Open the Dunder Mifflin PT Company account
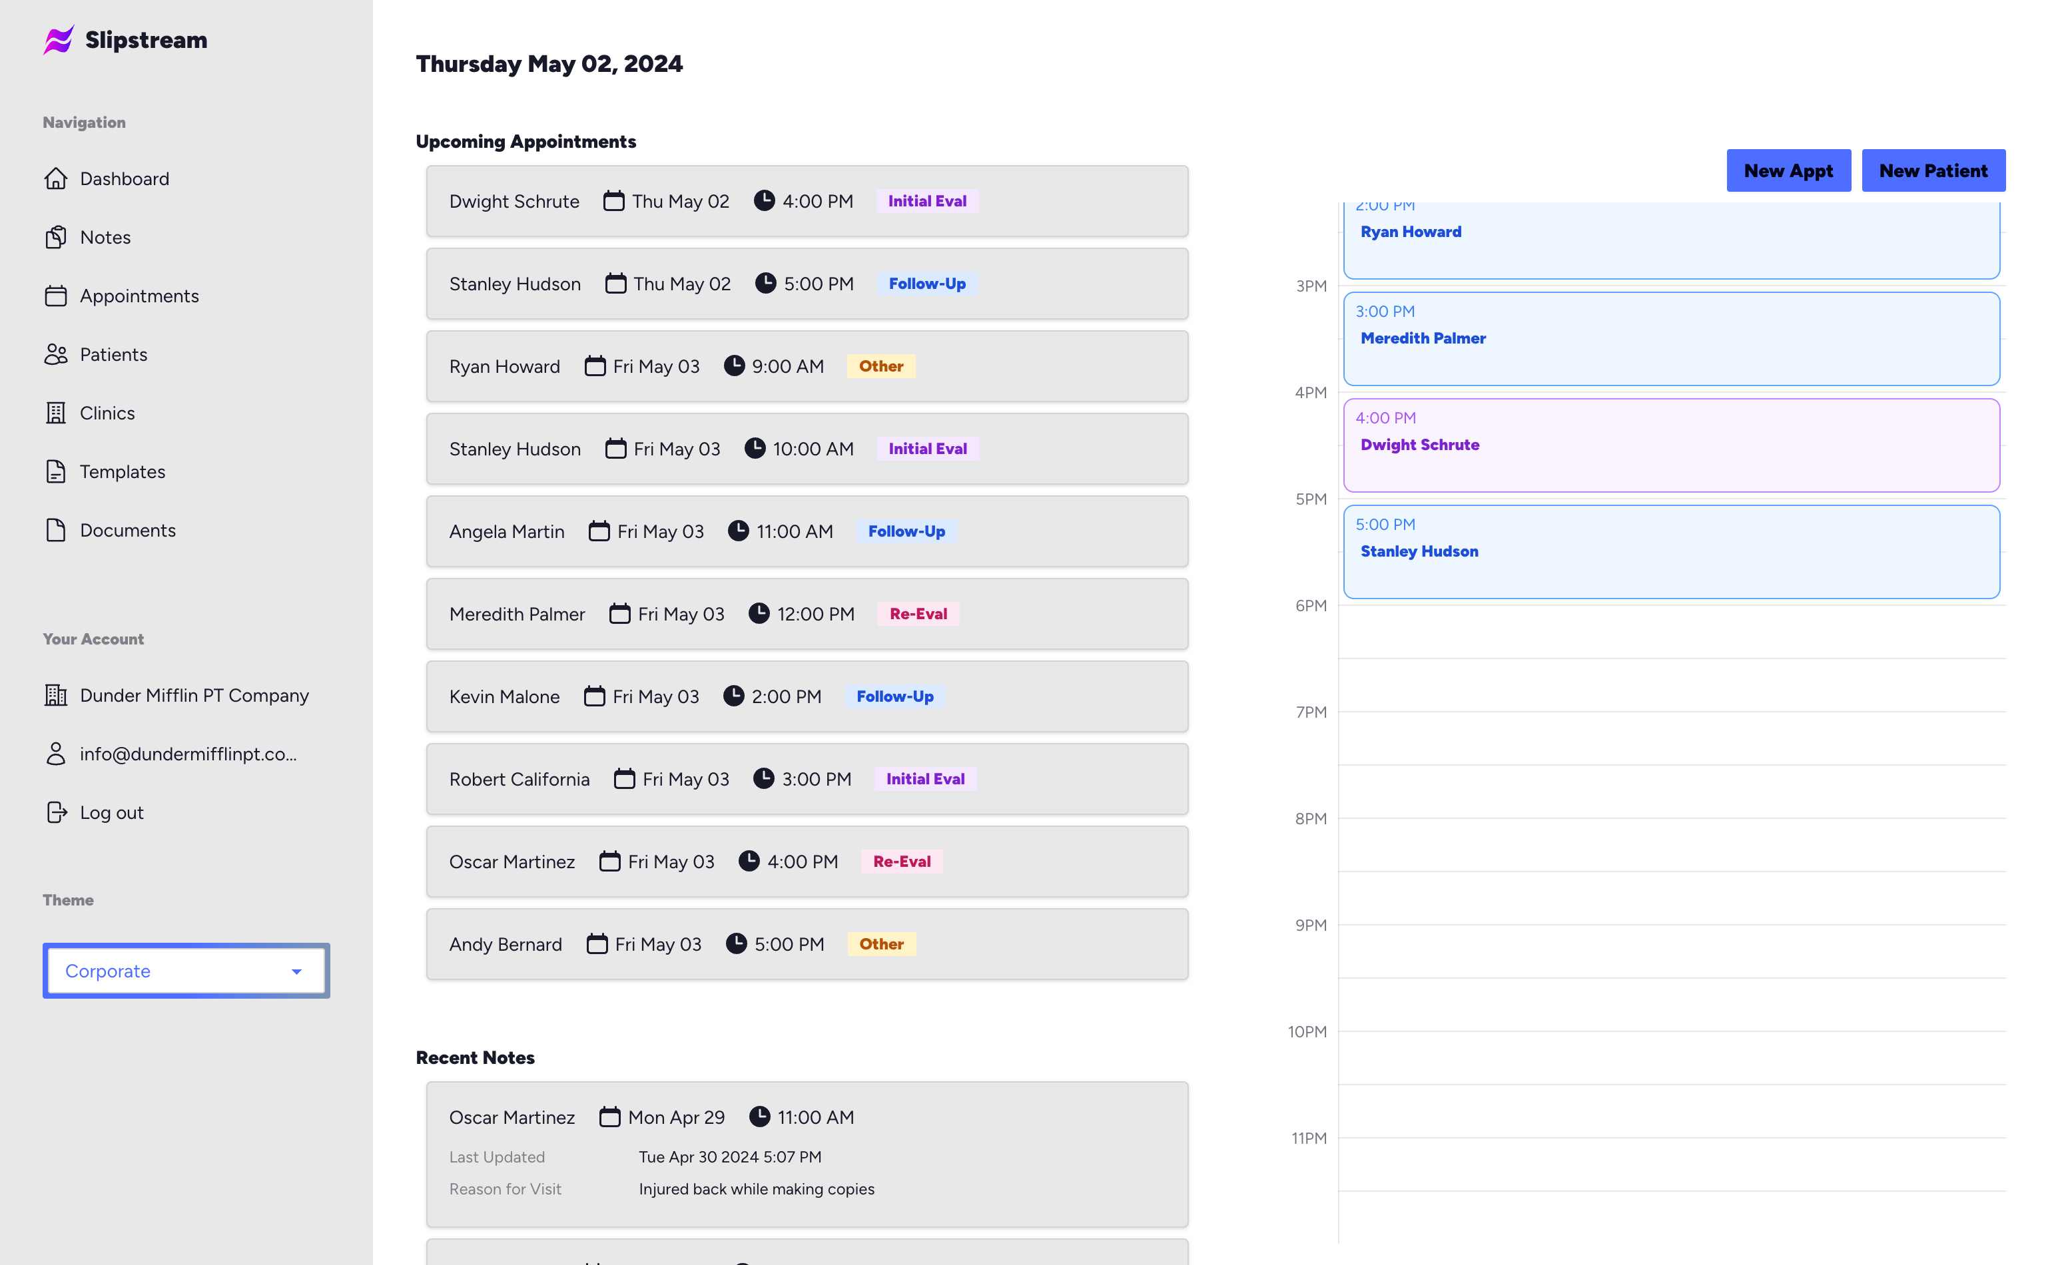The height and width of the screenshot is (1265, 2070). (x=194, y=694)
